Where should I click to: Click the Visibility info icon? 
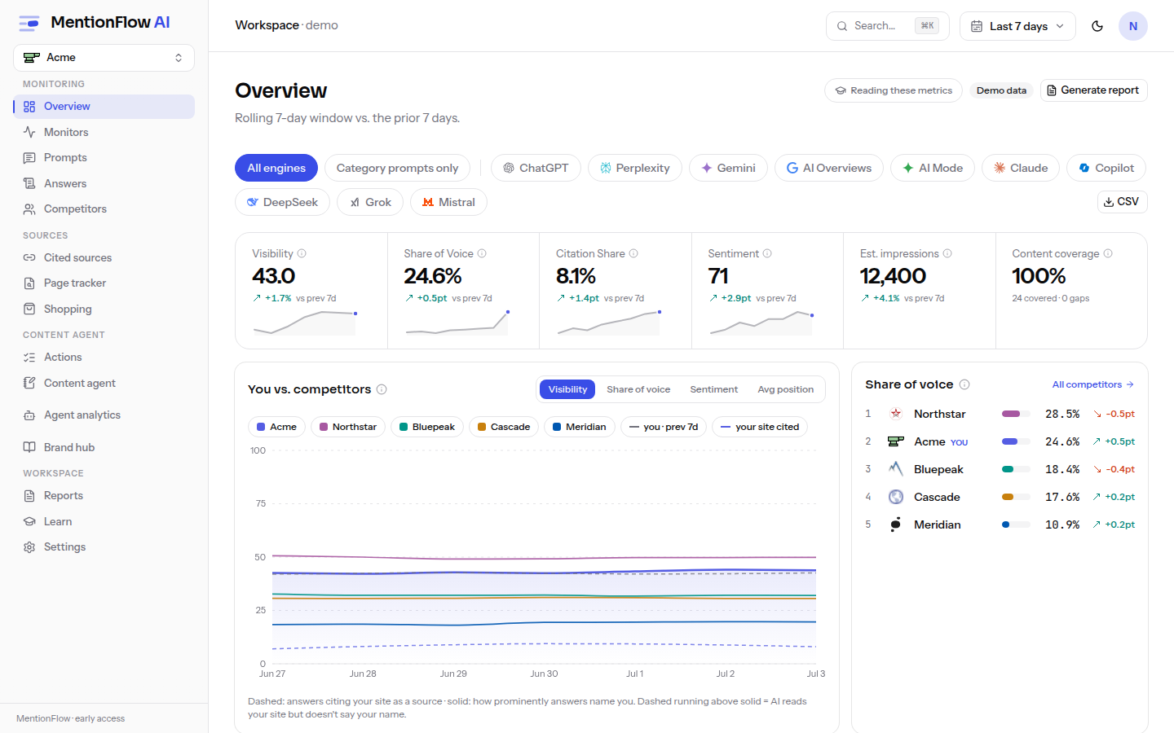tap(302, 253)
